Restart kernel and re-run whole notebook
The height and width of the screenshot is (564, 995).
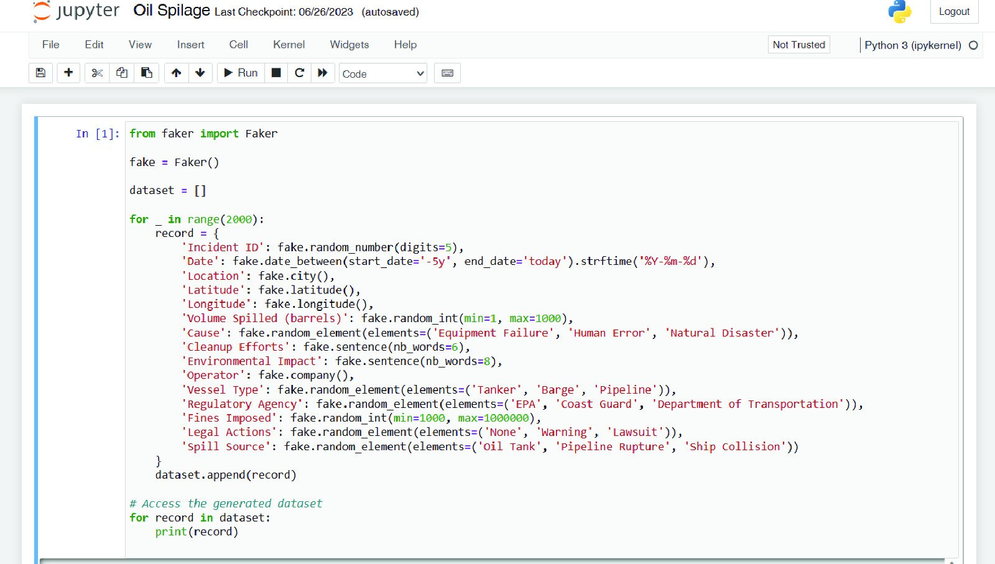click(x=323, y=73)
